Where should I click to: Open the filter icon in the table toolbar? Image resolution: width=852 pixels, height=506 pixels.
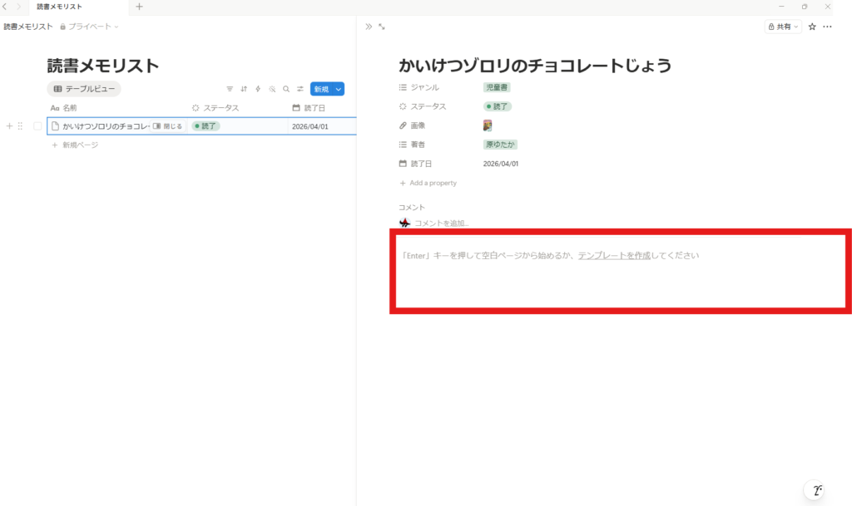[230, 89]
